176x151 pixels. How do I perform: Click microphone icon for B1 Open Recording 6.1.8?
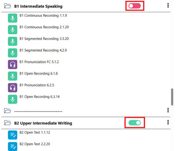click(x=13, y=76)
